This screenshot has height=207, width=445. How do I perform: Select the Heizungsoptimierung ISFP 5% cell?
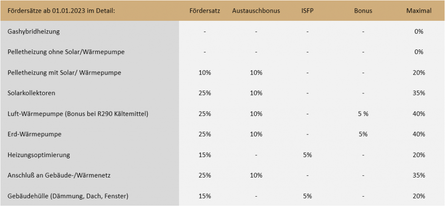tap(307, 155)
